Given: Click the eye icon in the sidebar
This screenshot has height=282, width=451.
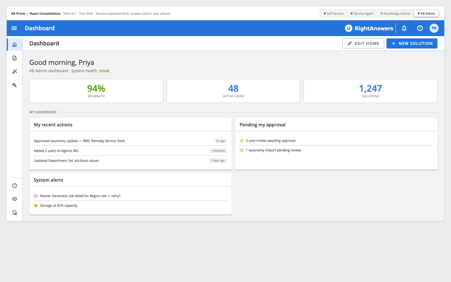Looking at the screenshot, I should pos(15,199).
